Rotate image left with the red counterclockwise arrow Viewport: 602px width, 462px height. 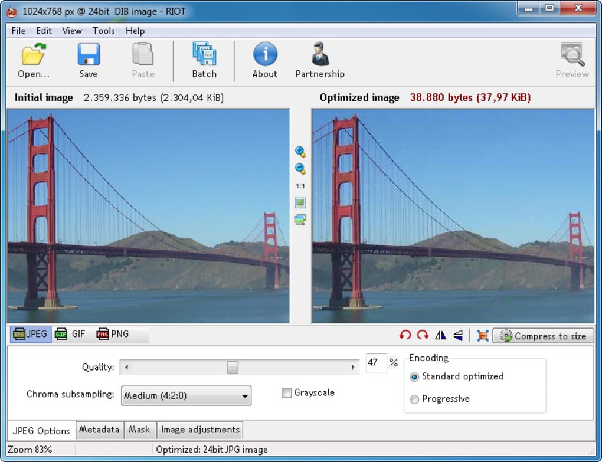[x=405, y=335]
